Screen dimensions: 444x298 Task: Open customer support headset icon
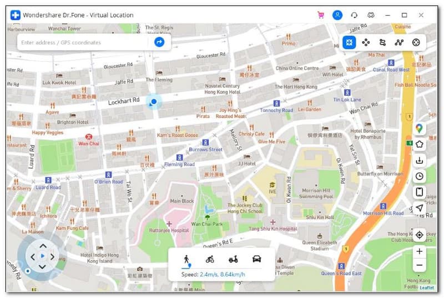tap(354, 16)
